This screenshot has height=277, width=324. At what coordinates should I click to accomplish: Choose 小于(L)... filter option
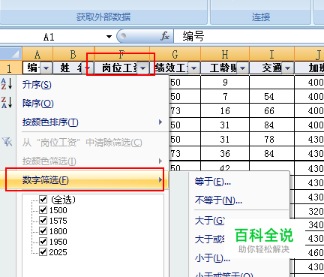click(212, 257)
